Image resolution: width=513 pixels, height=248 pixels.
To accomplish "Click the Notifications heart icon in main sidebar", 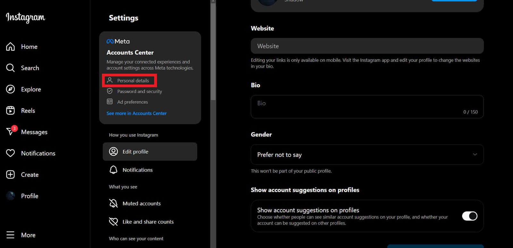I will [x=10, y=153].
